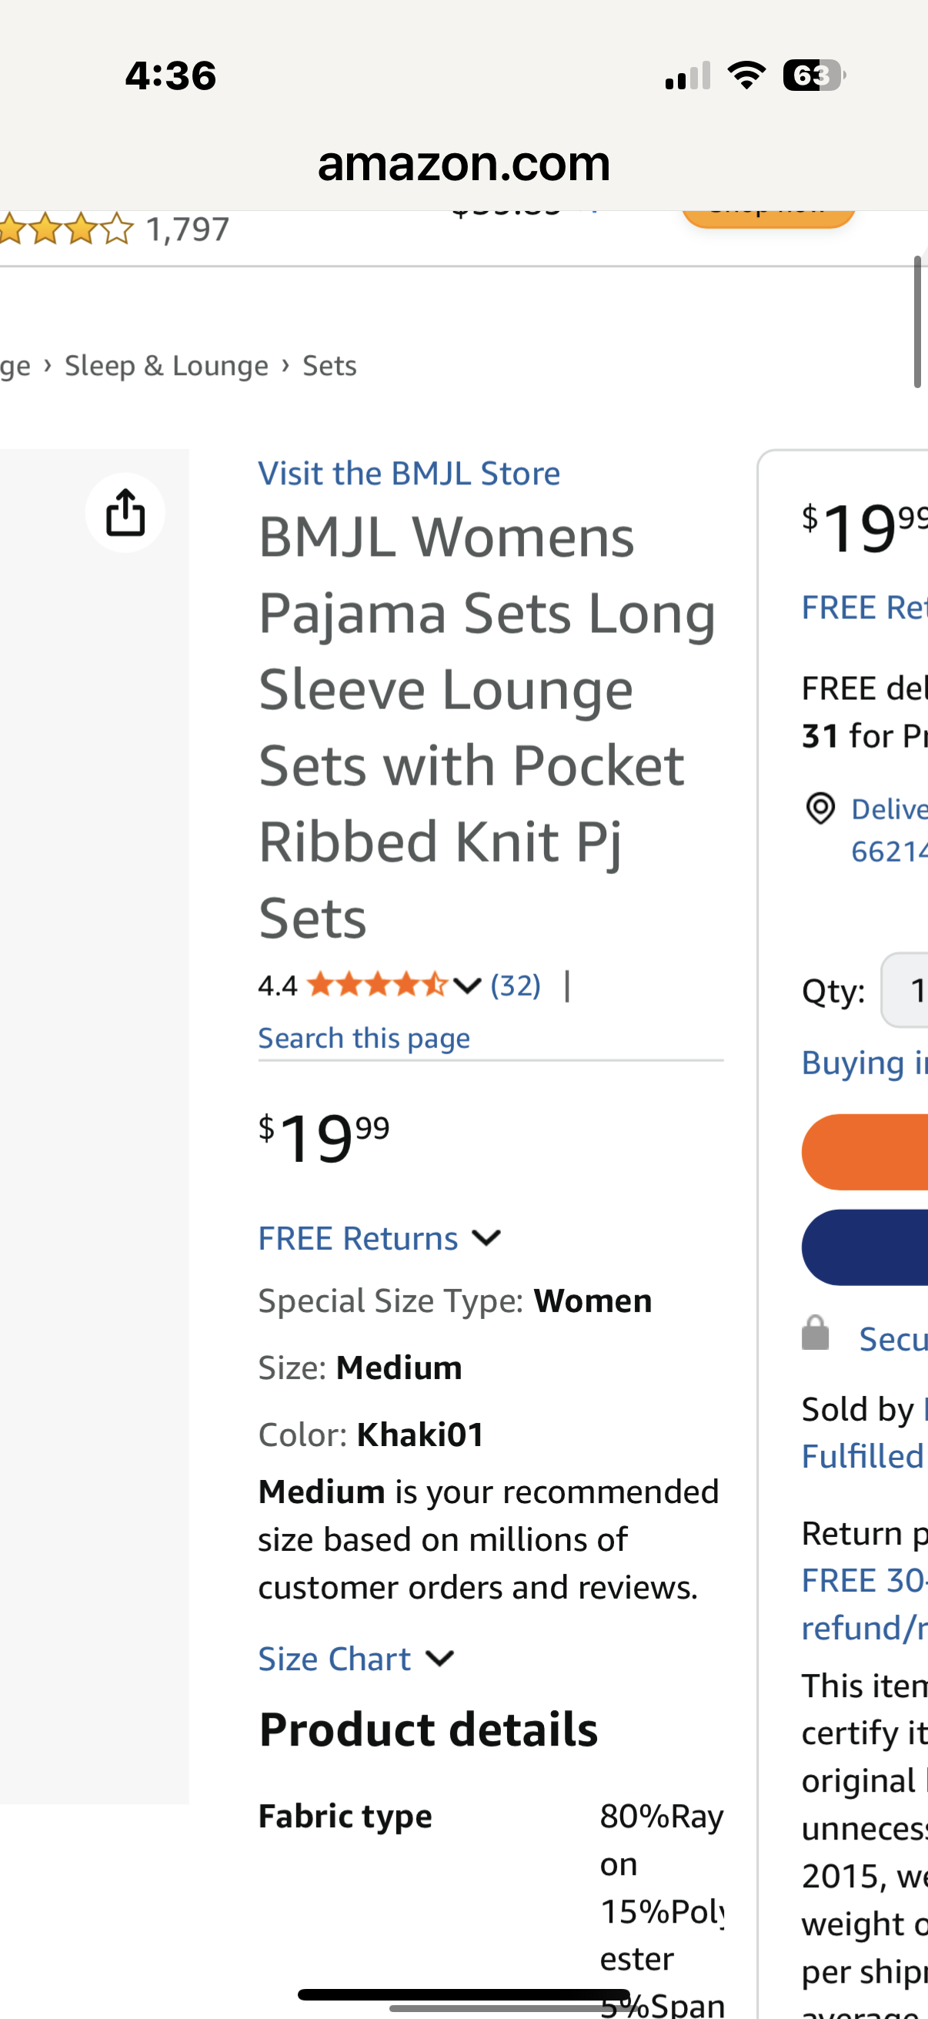Tap the star rating beside 1,797
Viewport: 928px width, 2019px height.
pyautogui.click(x=67, y=229)
